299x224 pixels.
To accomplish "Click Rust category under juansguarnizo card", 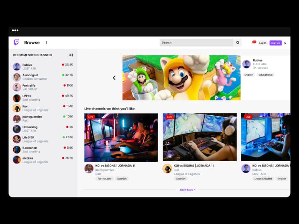I will [98, 174].
